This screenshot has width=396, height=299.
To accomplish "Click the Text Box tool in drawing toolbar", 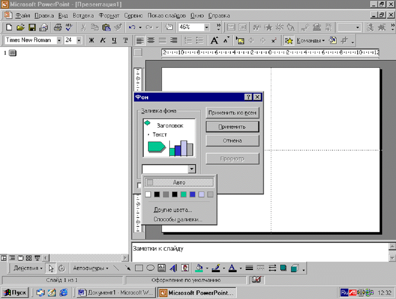I will click(x=162, y=268).
